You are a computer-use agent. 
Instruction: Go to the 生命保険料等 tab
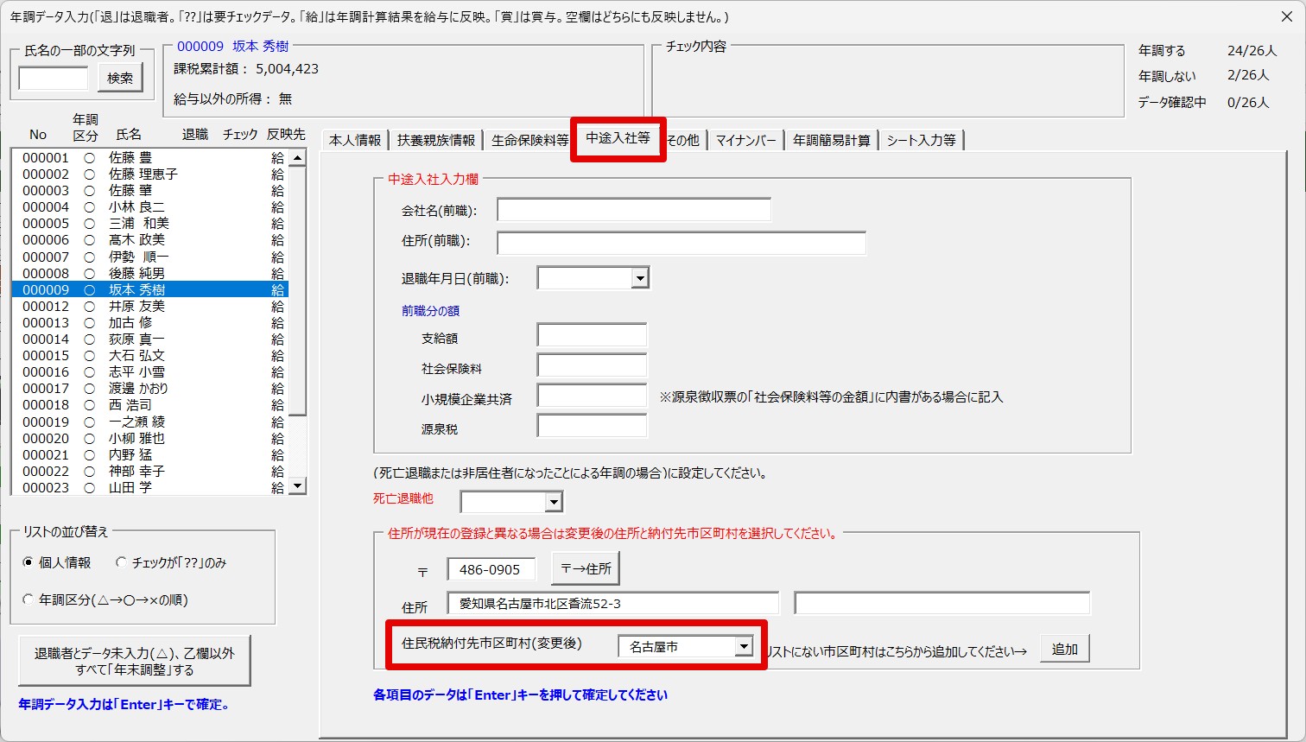529,140
